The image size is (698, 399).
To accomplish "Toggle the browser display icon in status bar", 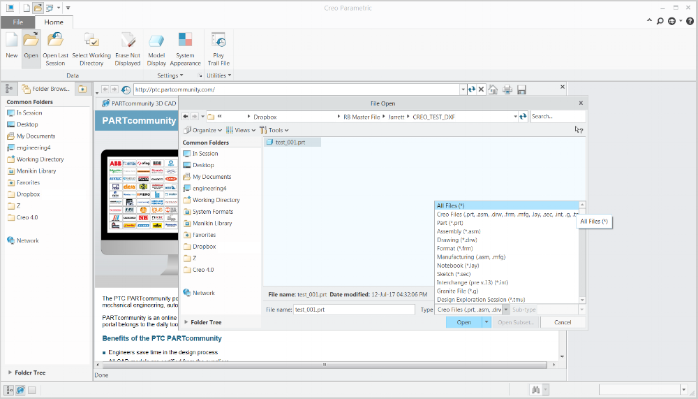I will [x=20, y=390].
